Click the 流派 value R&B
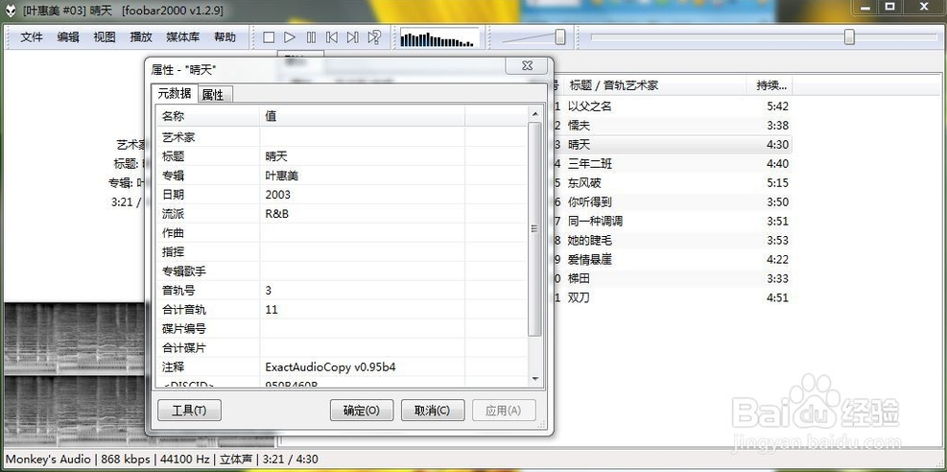The height and width of the screenshot is (472, 947). coord(276,214)
